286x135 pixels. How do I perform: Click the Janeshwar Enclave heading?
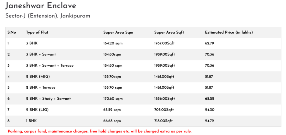coord(41,6)
